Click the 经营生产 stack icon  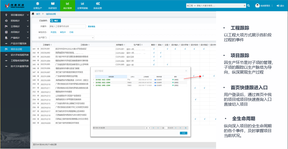pos(37,4)
